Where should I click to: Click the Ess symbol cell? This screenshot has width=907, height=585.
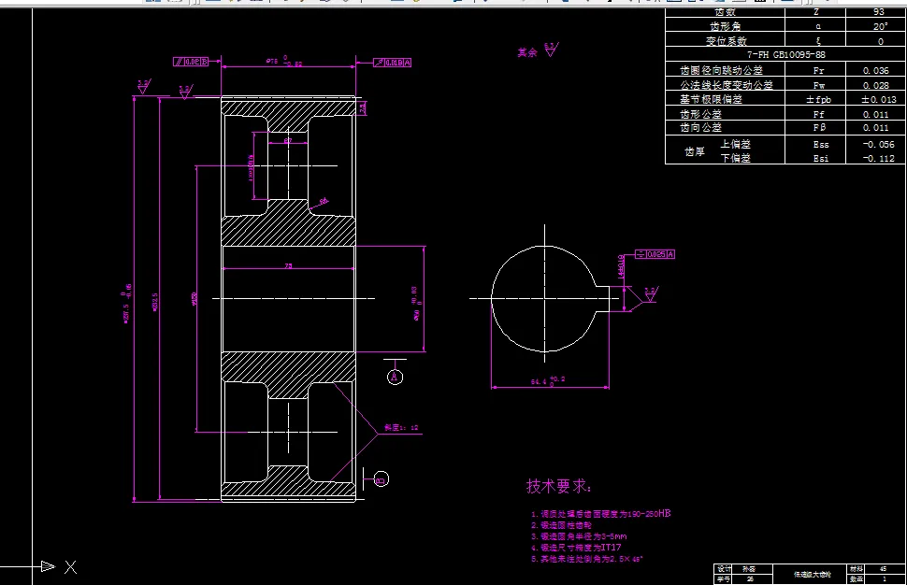(821, 145)
